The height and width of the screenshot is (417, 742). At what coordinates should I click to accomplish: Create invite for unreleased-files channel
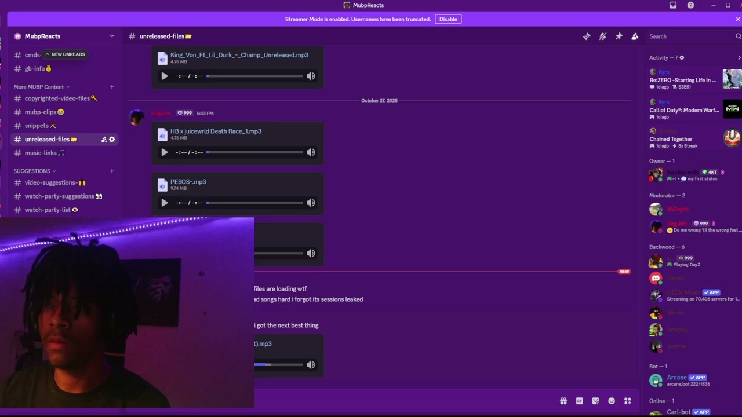tap(104, 140)
